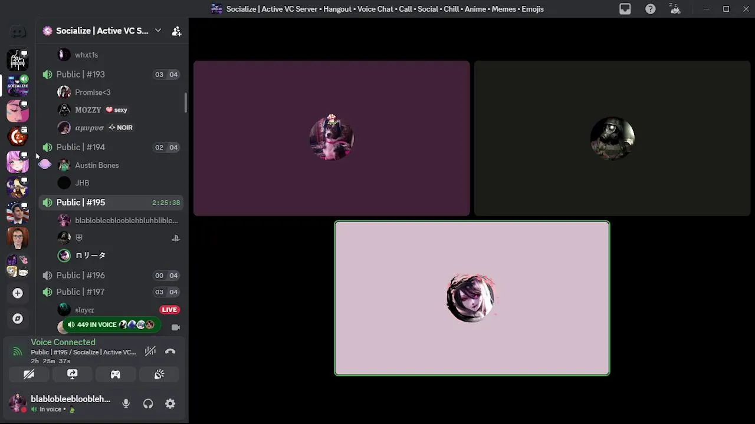Open the pink anime girl server icon
Viewport: 755px width, 424px height.
18,111
